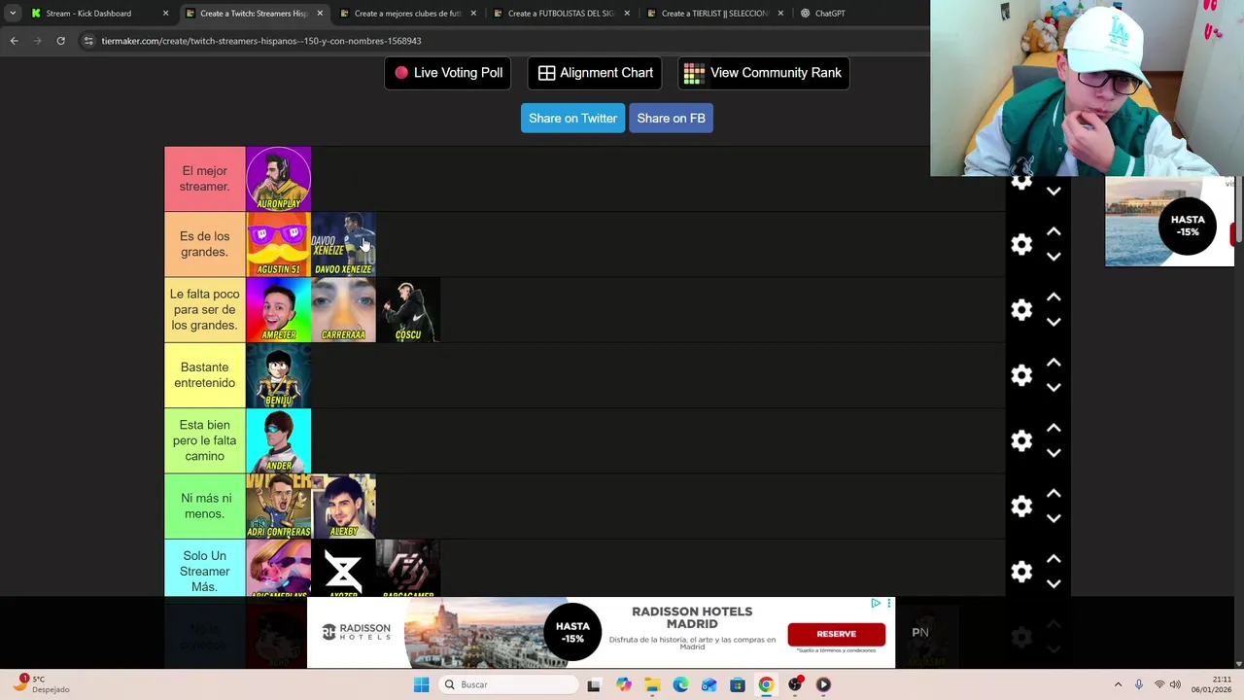Open the browser tab search dropdown

point(12,14)
